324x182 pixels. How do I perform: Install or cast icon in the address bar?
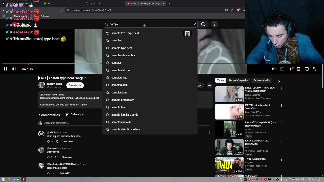pyautogui.click(x=226, y=10)
